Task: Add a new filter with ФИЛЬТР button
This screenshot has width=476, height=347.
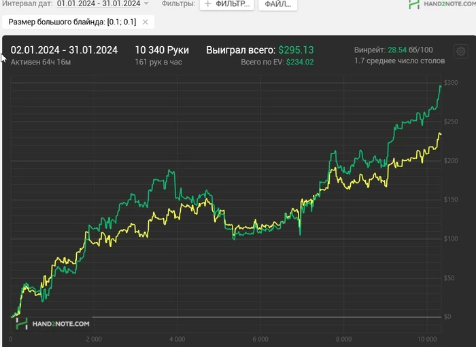Action: coord(226,4)
